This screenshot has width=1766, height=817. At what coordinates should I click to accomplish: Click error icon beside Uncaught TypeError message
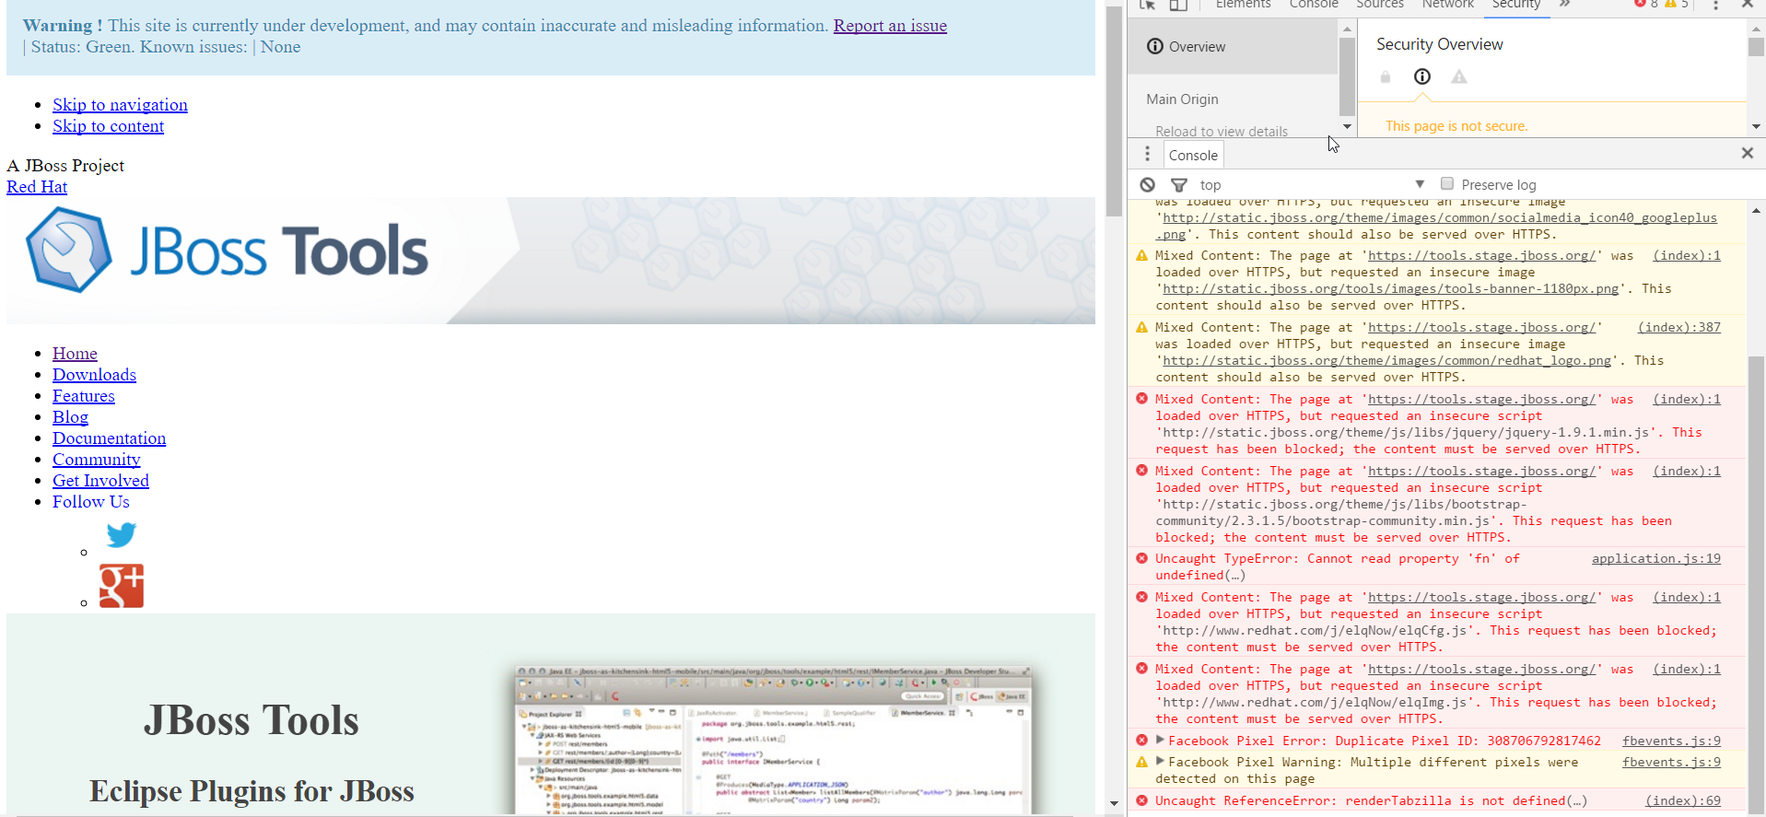[x=1142, y=558]
